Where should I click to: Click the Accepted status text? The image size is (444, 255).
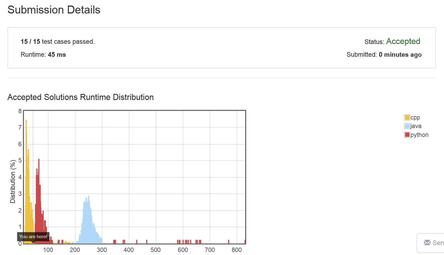[x=403, y=41]
